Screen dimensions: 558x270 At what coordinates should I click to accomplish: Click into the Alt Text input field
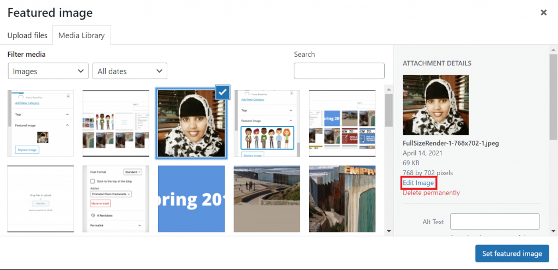[x=495, y=221]
